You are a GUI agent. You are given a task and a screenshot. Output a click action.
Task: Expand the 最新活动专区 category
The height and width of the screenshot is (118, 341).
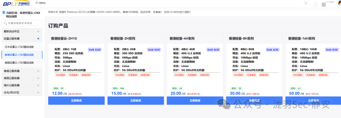[x=22, y=31]
